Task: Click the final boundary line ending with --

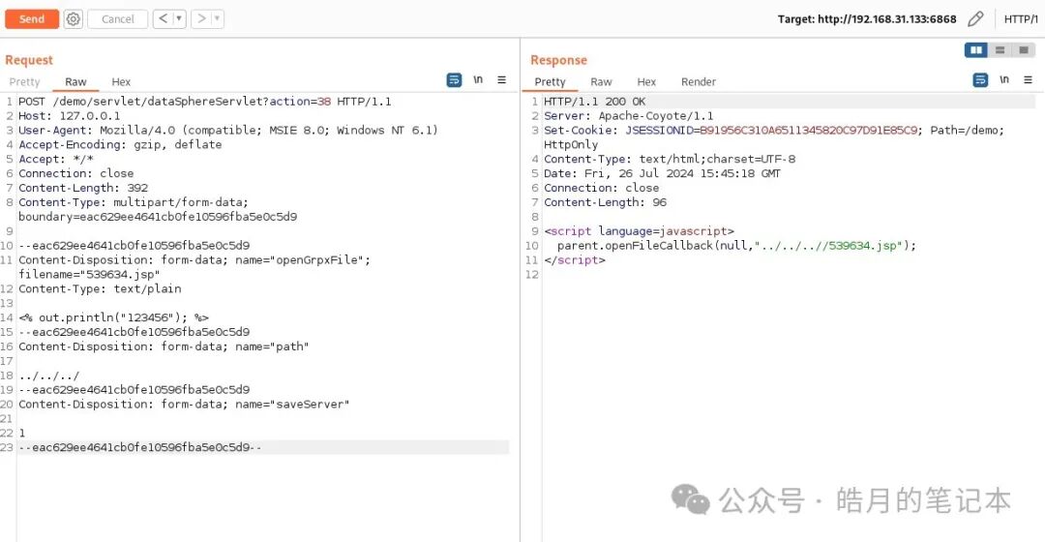Action: (x=140, y=447)
